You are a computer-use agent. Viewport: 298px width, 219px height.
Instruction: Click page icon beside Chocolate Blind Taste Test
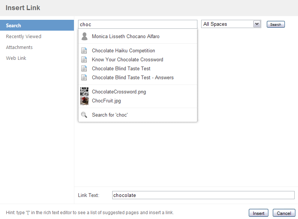click(84, 68)
